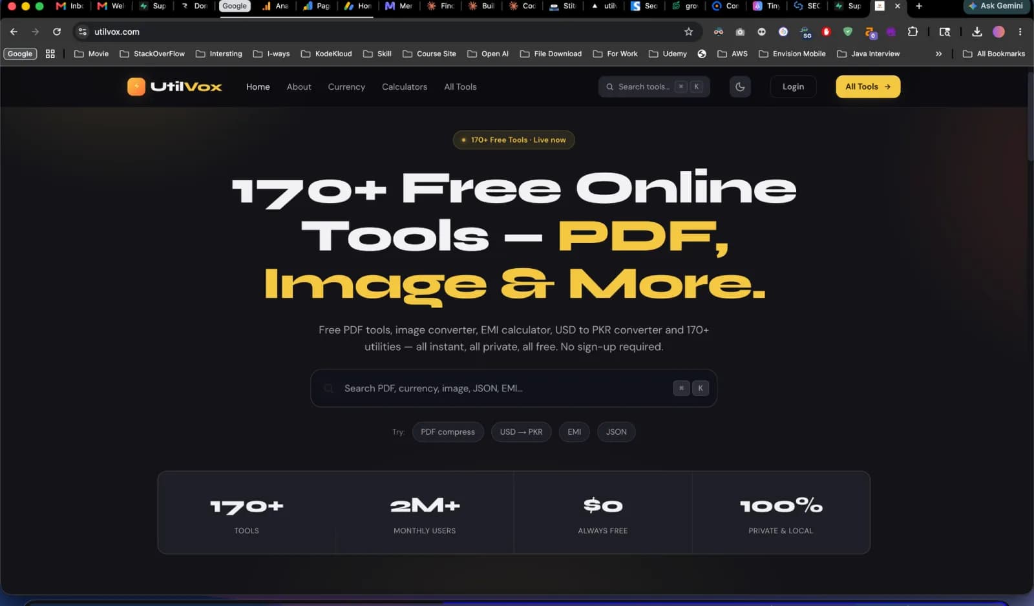
Task: Open the red extension icon in the toolbar
Action: pyautogui.click(x=826, y=32)
